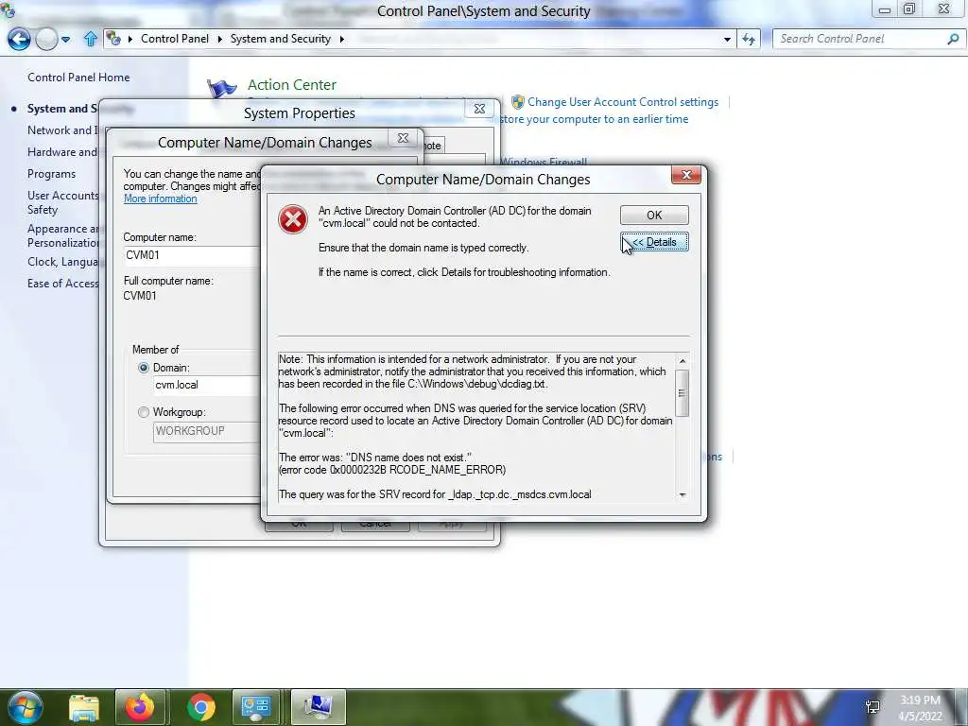Close the front error dialog
The image size is (968, 726).
686,175
